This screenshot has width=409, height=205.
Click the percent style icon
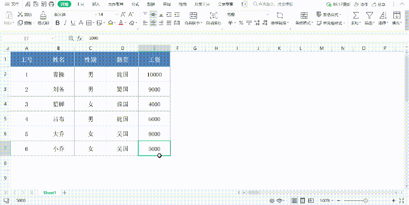click(241, 23)
